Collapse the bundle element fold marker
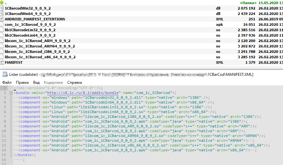 point(11,93)
